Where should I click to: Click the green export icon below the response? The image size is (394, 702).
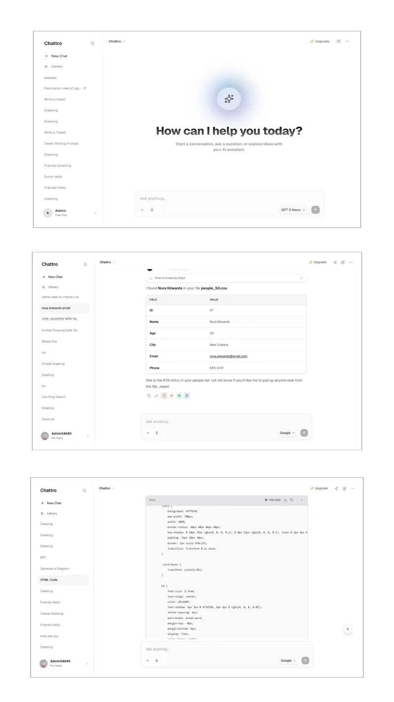pyautogui.click(x=179, y=395)
